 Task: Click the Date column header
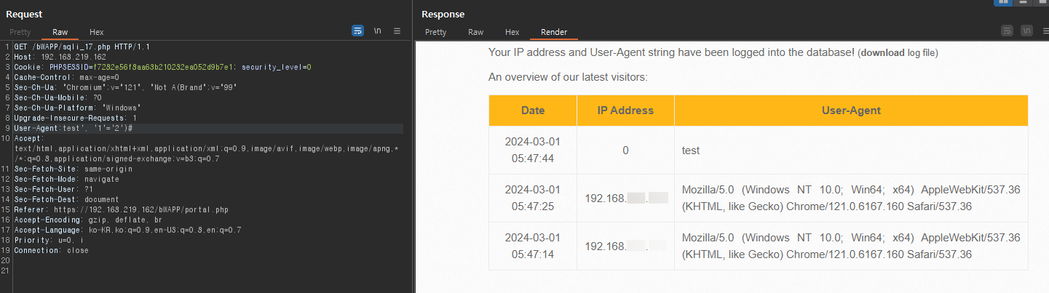point(533,111)
